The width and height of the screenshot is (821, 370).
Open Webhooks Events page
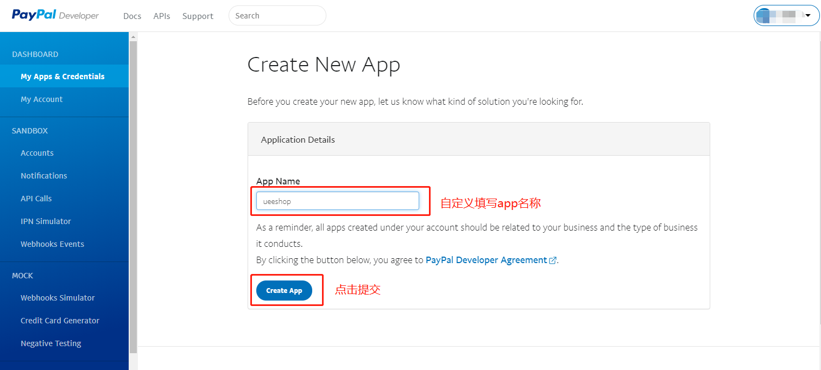click(x=52, y=244)
